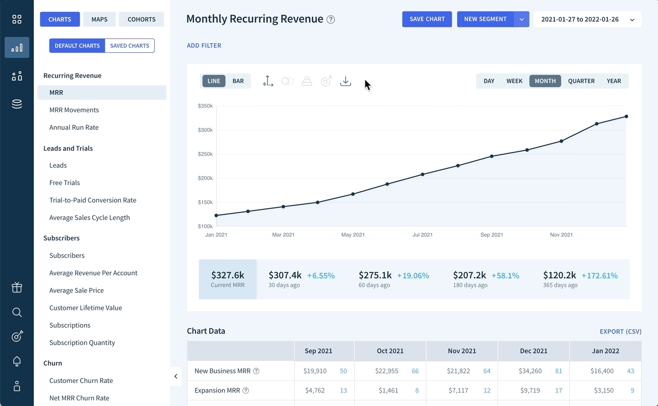Image resolution: width=658 pixels, height=406 pixels.
Task: Open Average Sales Cycle Length chart
Action: click(x=90, y=217)
